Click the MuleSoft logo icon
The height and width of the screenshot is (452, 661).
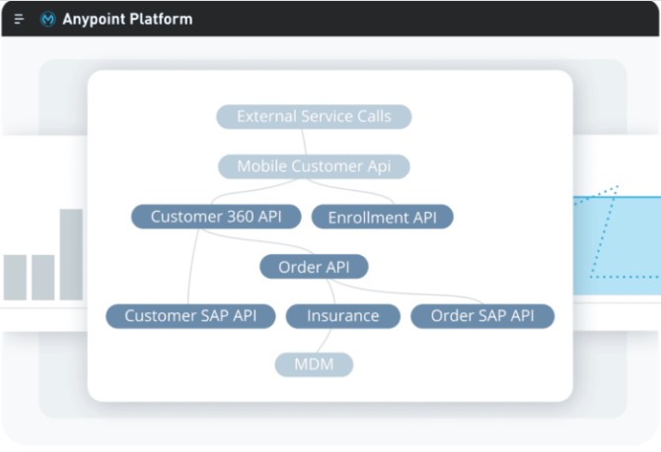point(47,20)
